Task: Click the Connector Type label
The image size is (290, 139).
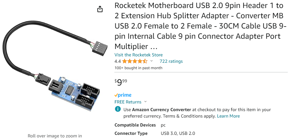Action: [x=131, y=134]
